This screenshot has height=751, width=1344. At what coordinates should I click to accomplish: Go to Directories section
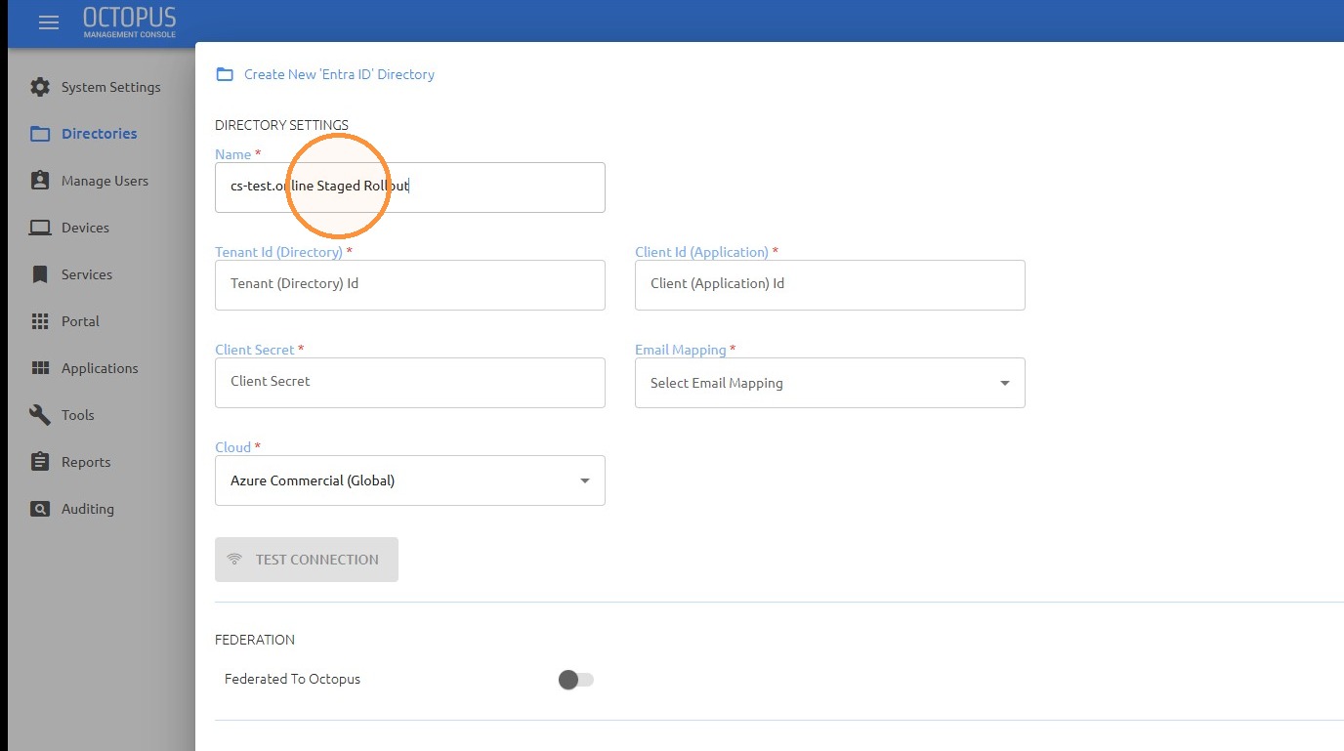(x=98, y=134)
